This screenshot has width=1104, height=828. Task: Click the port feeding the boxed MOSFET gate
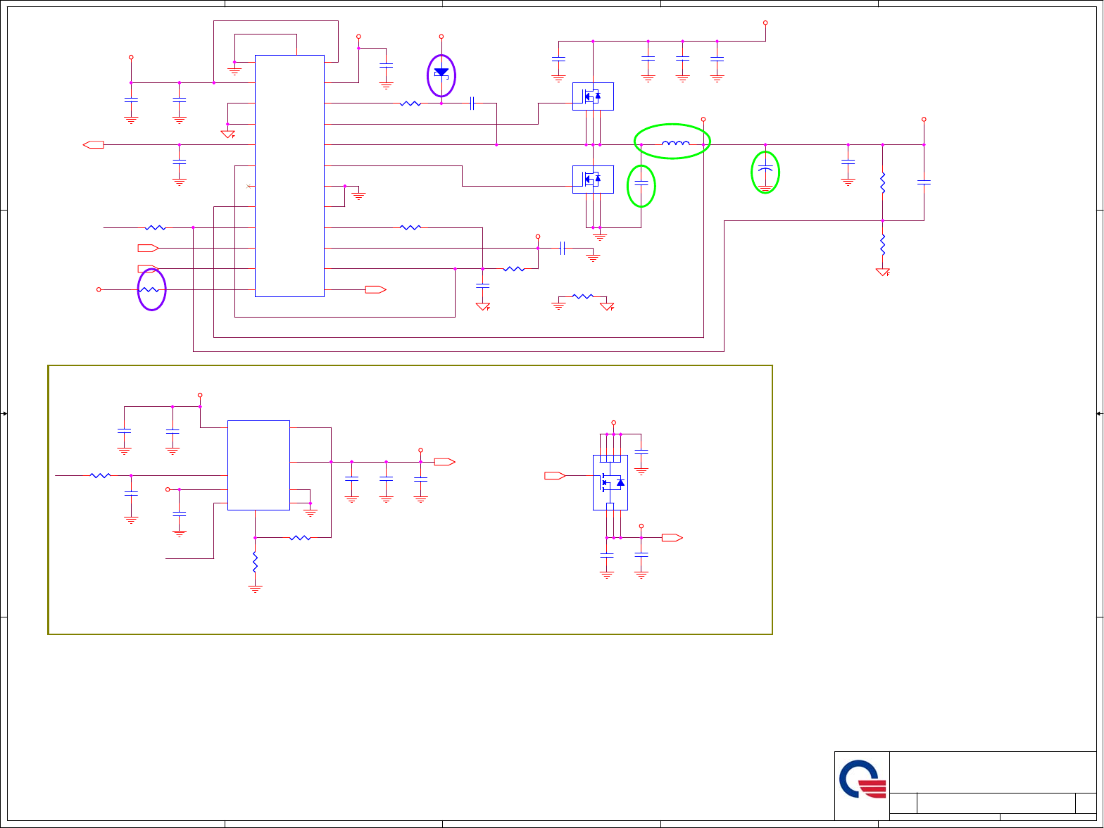[x=555, y=476]
